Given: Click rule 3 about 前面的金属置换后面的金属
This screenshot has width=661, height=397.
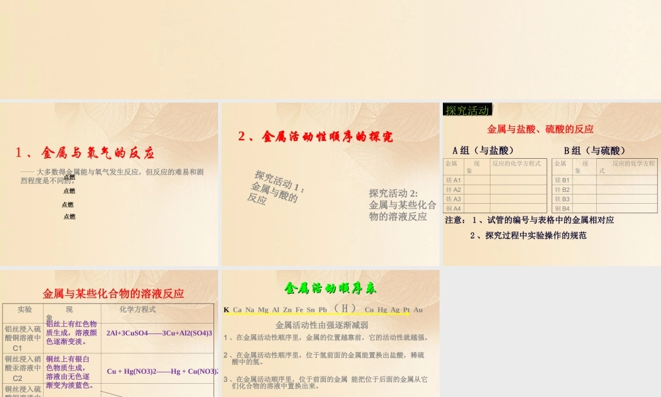Looking at the screenshot, I should 325,382.
